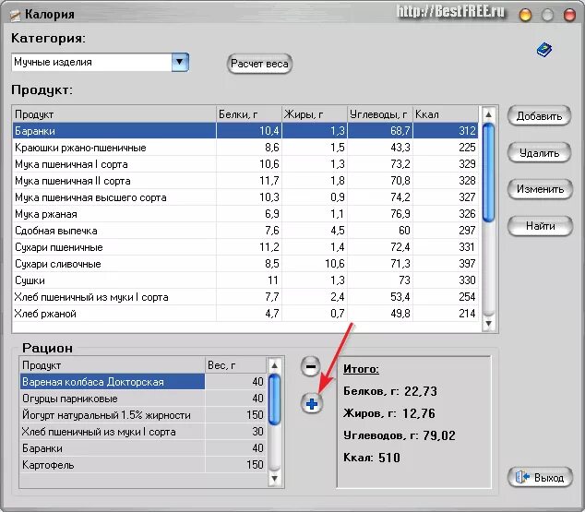Click product list scroll up arrow
This screenshot has width=585, height=512.
click(x=488, y=114)
